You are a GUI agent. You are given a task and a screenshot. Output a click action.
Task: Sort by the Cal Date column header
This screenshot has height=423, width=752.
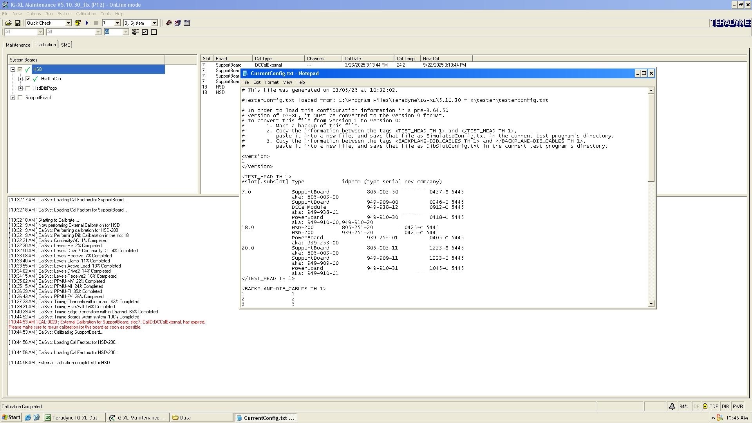tap(368, 59)
